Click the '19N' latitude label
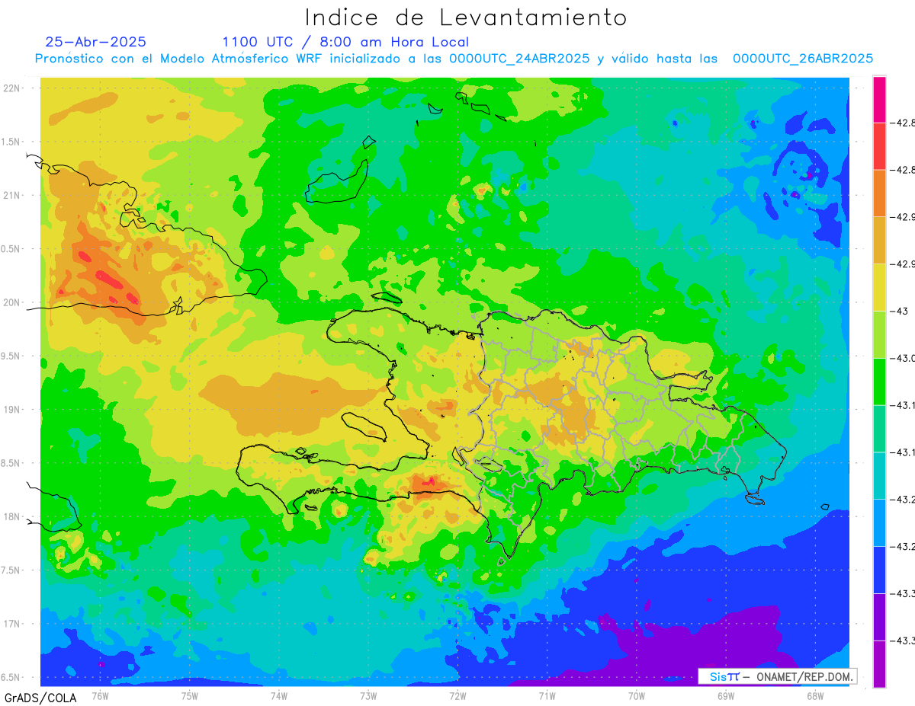The height and width of the screenshot is (706, 915). [x=13, y=410]
